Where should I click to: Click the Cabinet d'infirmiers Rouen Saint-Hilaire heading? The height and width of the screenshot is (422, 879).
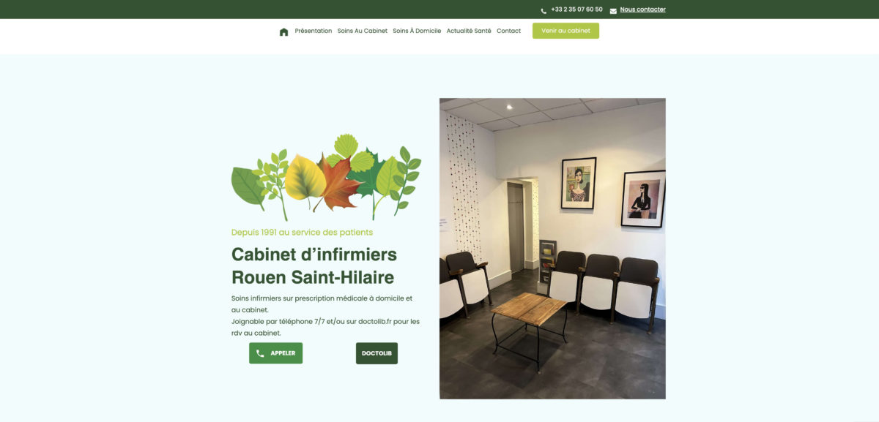(x=314, y=265)
